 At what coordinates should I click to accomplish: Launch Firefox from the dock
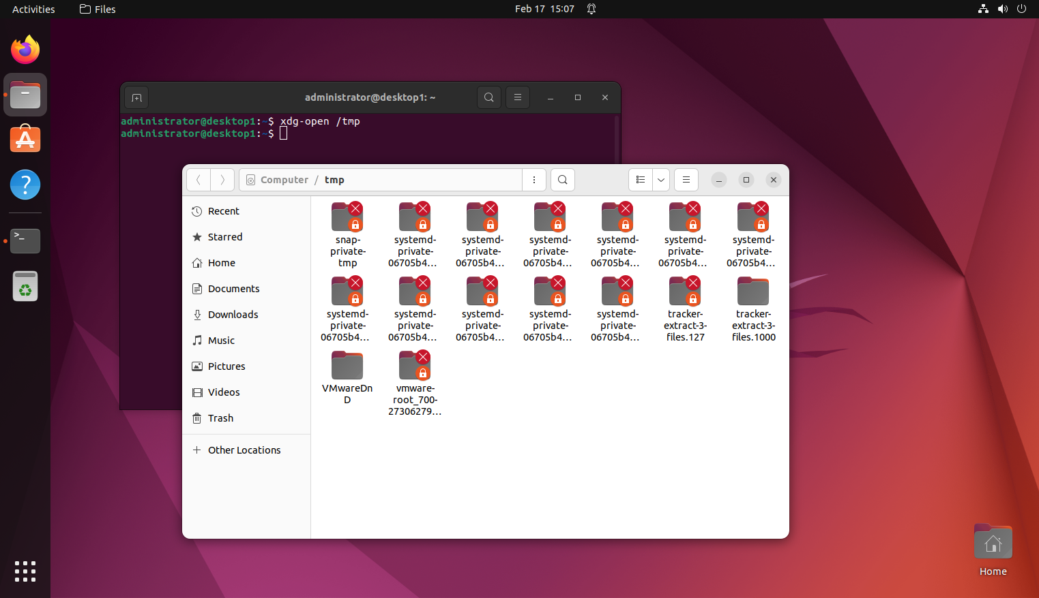(x=25, y=50)
